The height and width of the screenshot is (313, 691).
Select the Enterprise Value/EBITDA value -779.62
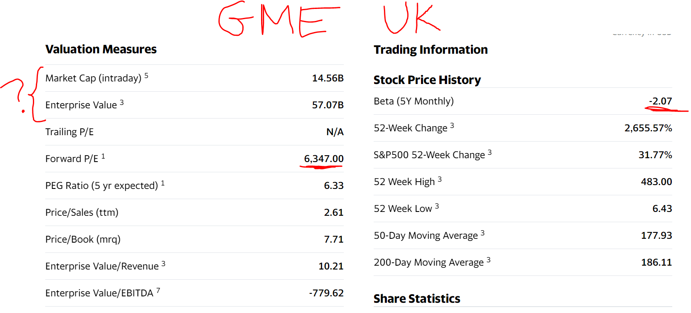pos(326,293)
